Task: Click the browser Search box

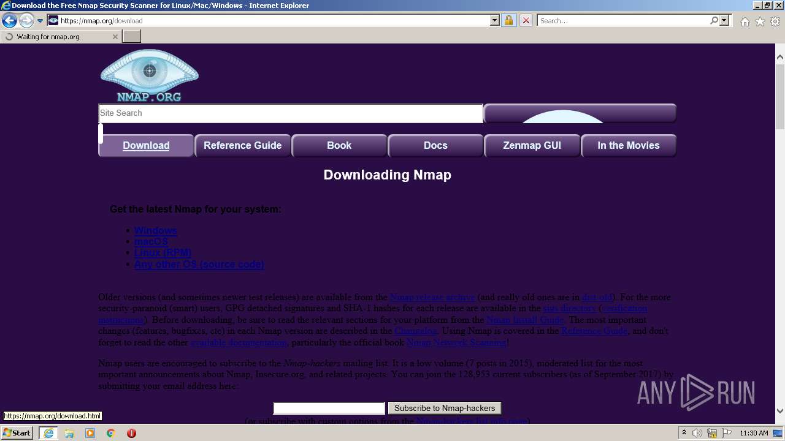Action: click(x=623, y=21)
